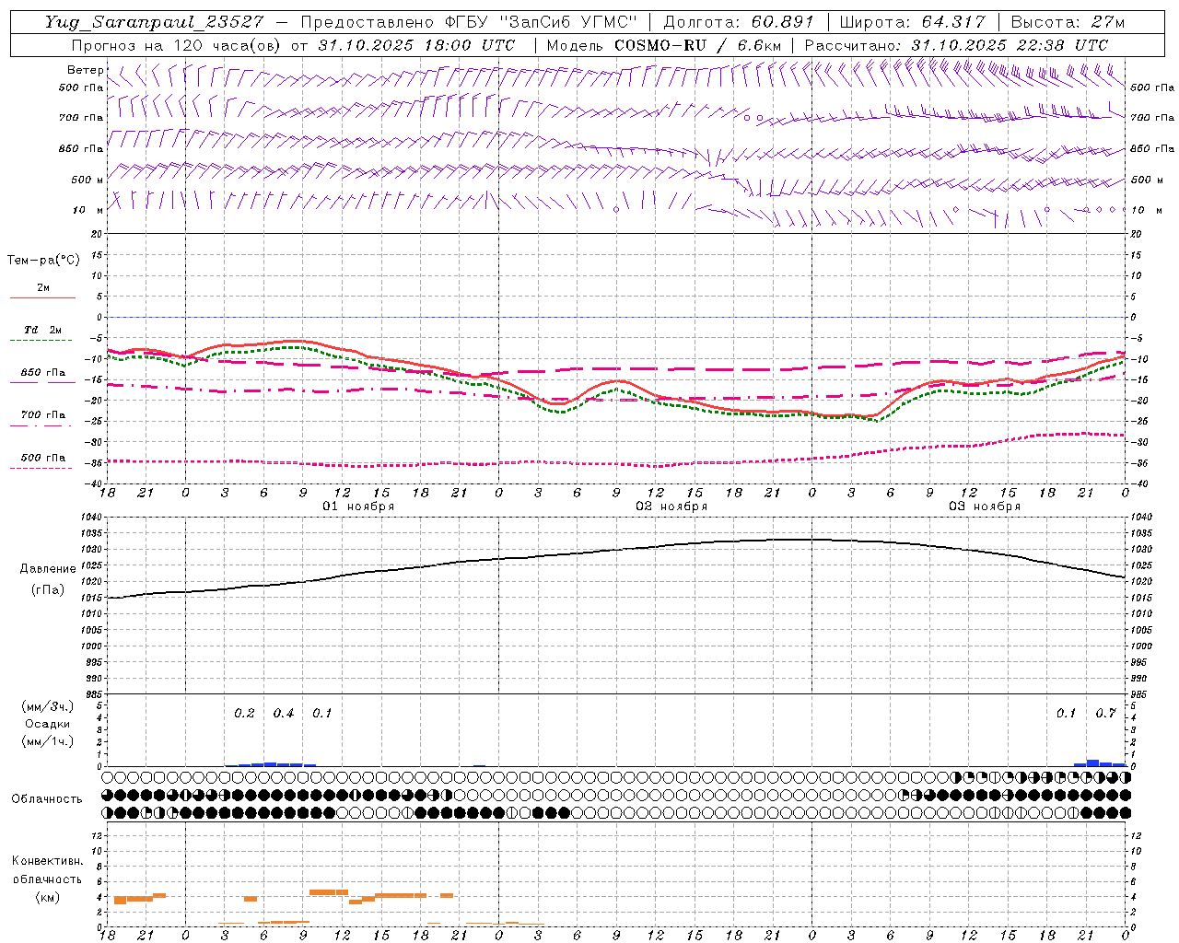Click the date label 01 ноября
Image resolution: width=1179 pixels, height=943 pixels.
[x=358, y=506]
